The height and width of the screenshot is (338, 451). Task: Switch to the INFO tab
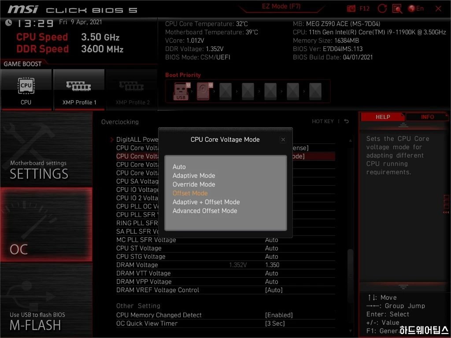[427, 117]
